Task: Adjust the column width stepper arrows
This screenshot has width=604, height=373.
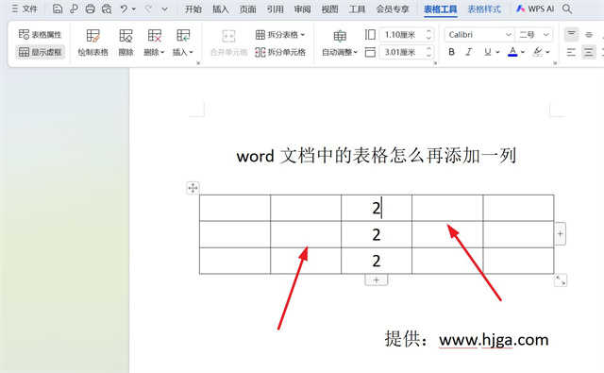Action: tap(428, 52)
